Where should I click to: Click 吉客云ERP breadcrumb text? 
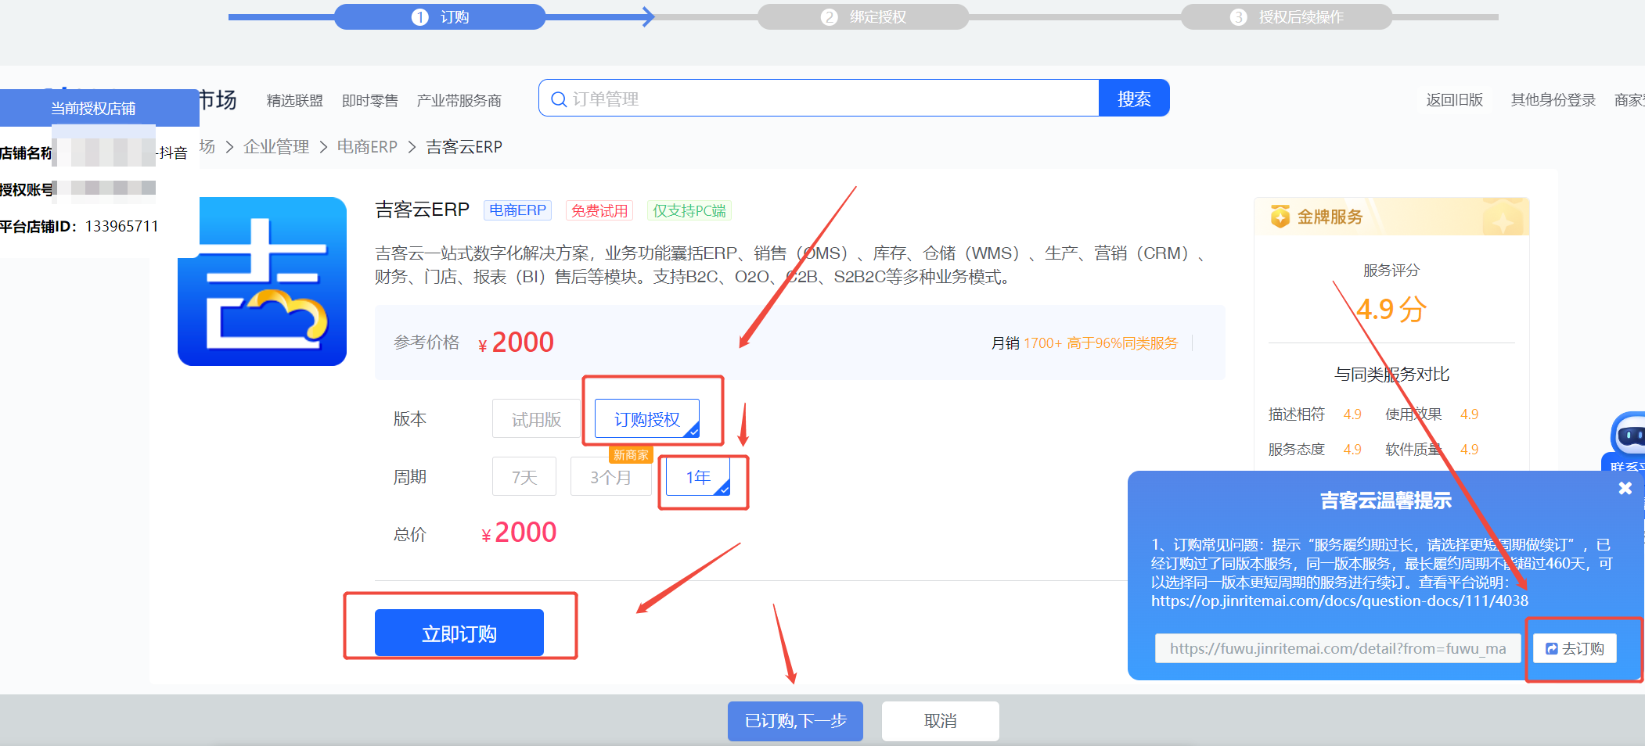[464, 146]
